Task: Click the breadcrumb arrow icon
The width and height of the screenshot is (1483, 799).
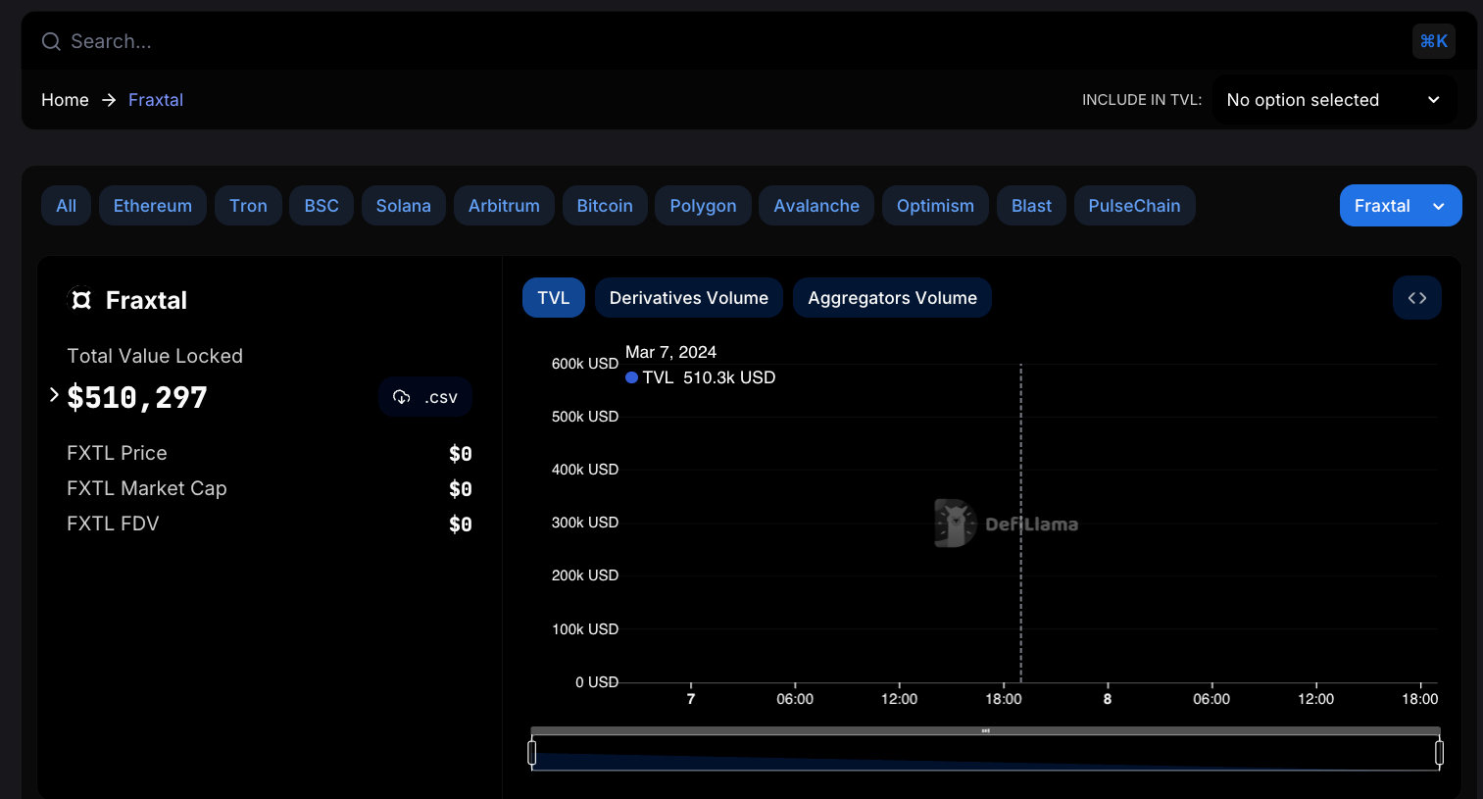Action: click(x=109, y=100)
